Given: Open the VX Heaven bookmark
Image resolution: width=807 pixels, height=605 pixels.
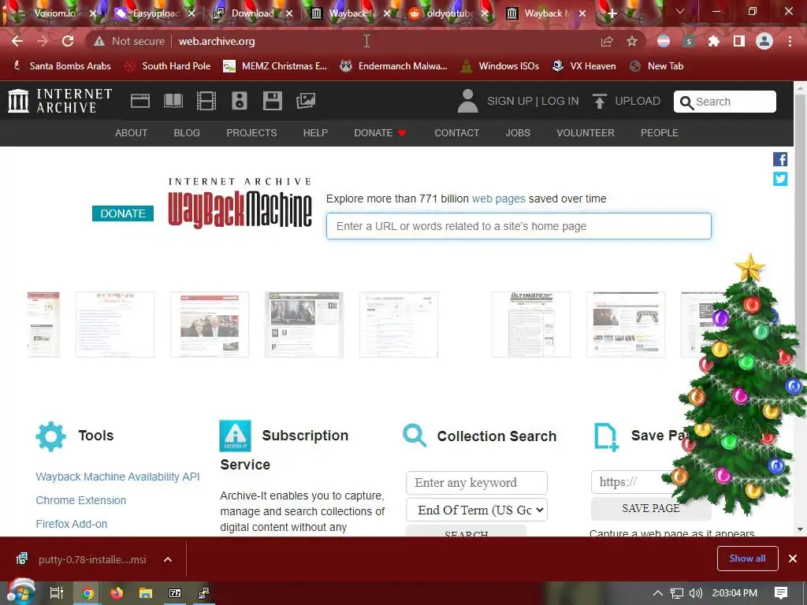Looking at the screenshot, I should point(584,66).
